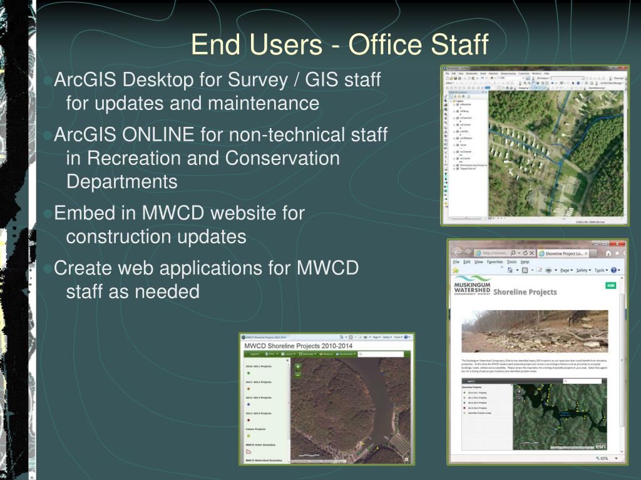The image size is (641, 480).
Task: Click the Refresh icon in the IE address bar
Action: tap(525, 253)
